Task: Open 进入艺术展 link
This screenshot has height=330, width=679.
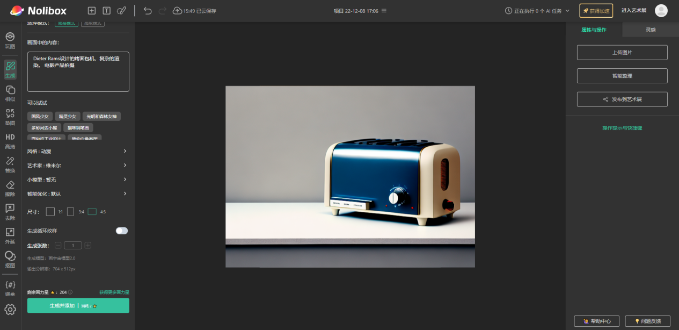Action: [x=633, y=11]
